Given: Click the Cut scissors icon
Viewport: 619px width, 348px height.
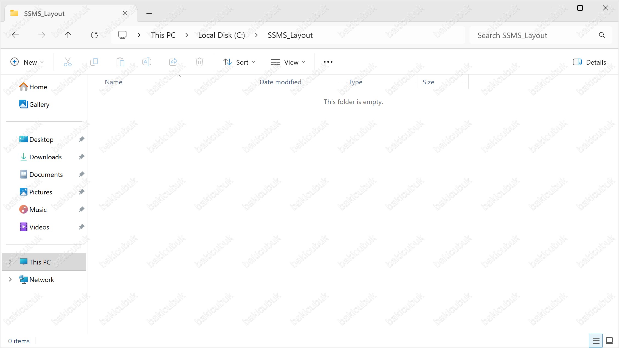Looking at the screenshot, I should tap(68, 62).
